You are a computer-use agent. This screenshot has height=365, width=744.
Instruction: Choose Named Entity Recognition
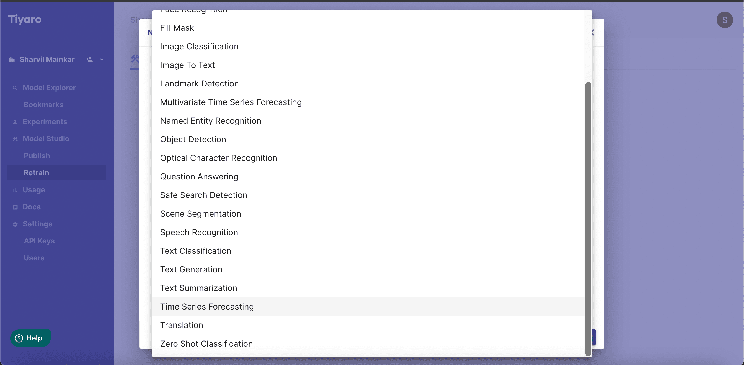tap(368, 121)
